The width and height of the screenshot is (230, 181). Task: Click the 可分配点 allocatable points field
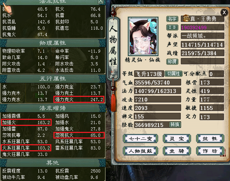216,74
